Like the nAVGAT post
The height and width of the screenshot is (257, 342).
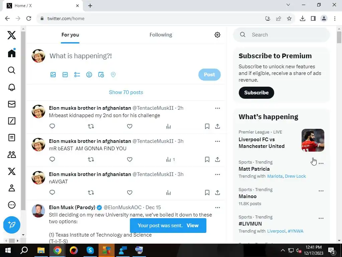(130, 192)
